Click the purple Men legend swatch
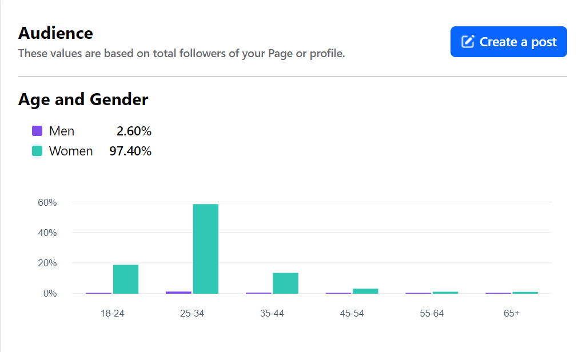582x352 pixels. pos(37,131)
